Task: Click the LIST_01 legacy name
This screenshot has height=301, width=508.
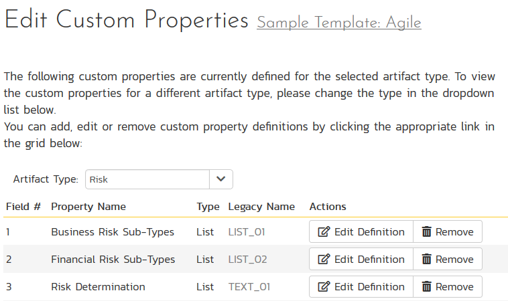Action: click(247, 232)
